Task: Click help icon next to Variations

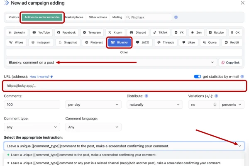Action: coord(216,96)
